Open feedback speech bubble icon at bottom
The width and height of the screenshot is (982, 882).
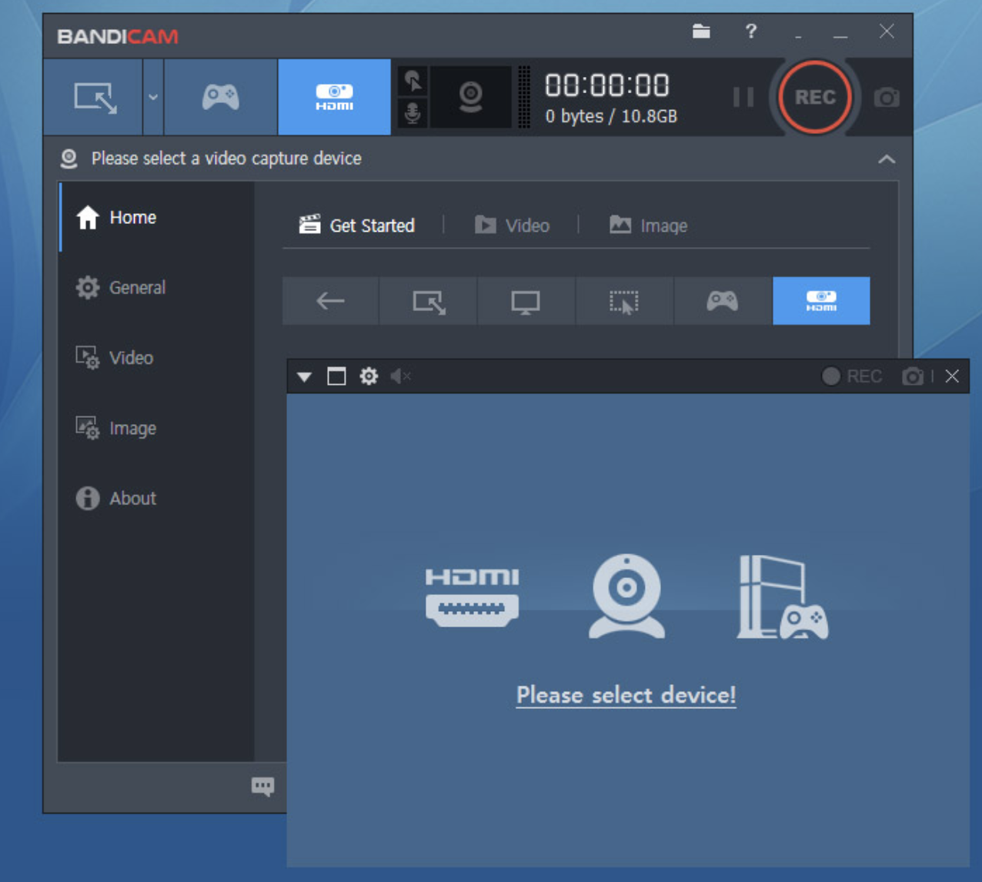pyautogui.click(x=262, y=786)
